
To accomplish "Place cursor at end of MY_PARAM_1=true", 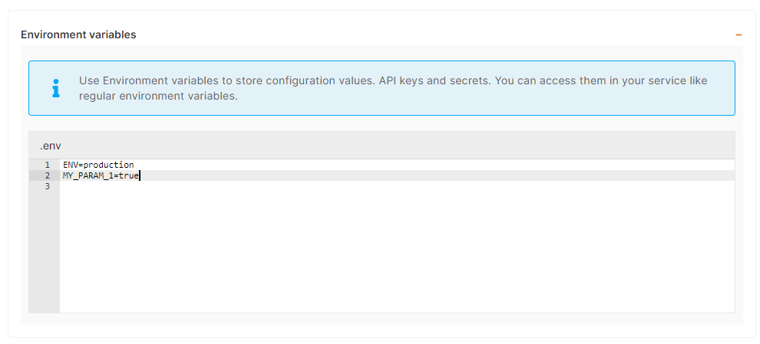I will 140,175.
